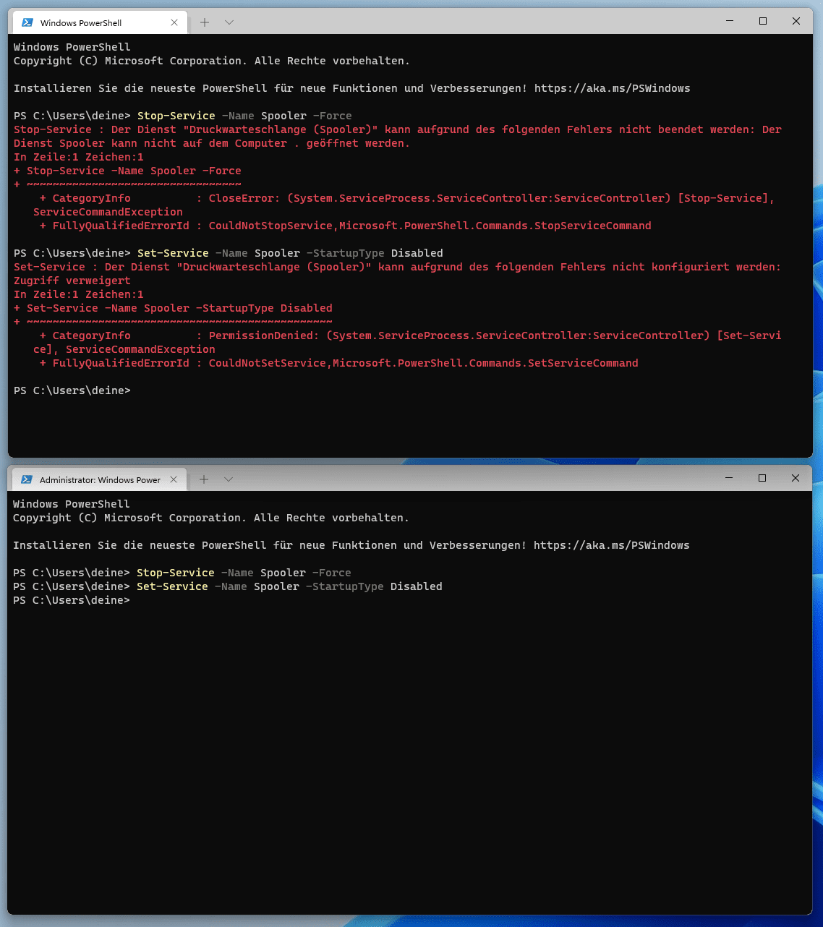The width and height of the screenshot is (823, 927).
Task: Click the empty prompt line in the upper window
Action: [x=72, y=390]
